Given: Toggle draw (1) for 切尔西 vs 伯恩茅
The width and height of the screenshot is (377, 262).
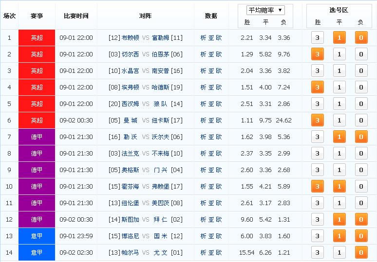Looking at the screenshot, I should coord(339,54).
